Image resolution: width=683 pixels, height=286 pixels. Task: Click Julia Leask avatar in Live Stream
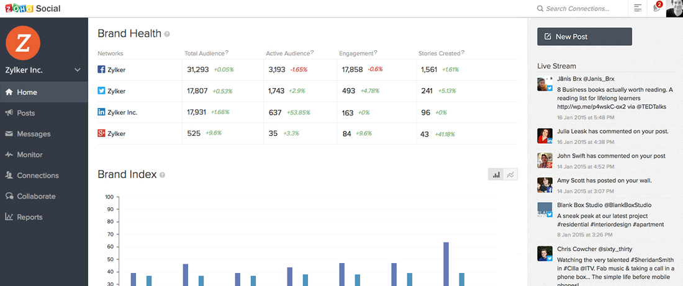pos(545,136)
